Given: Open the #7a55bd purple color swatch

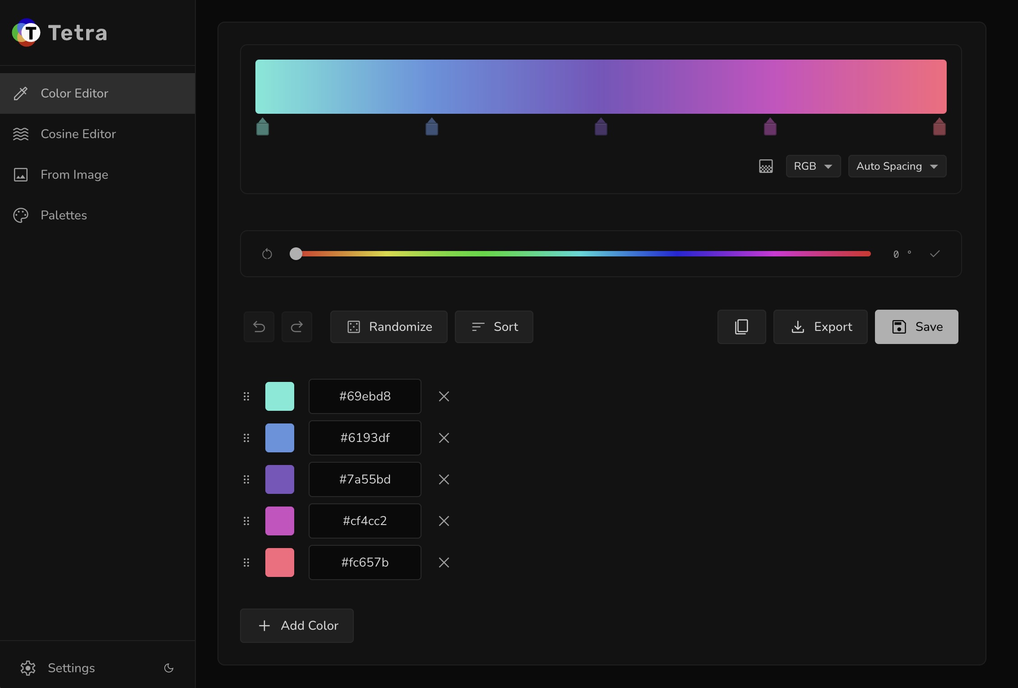Looking at the screenshot, I should pyautogui.click(x=280, y=479).
